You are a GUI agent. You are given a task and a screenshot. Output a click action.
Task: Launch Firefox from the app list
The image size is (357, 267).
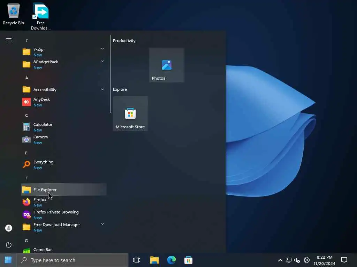(64, 202)
